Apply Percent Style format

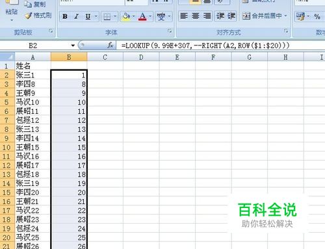pyautogui.click(x=317, y=16)
